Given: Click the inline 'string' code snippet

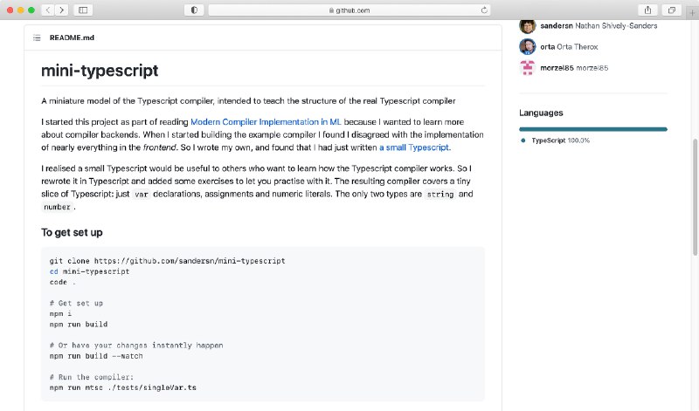Looking at the screenshot, I should (440, 194).
